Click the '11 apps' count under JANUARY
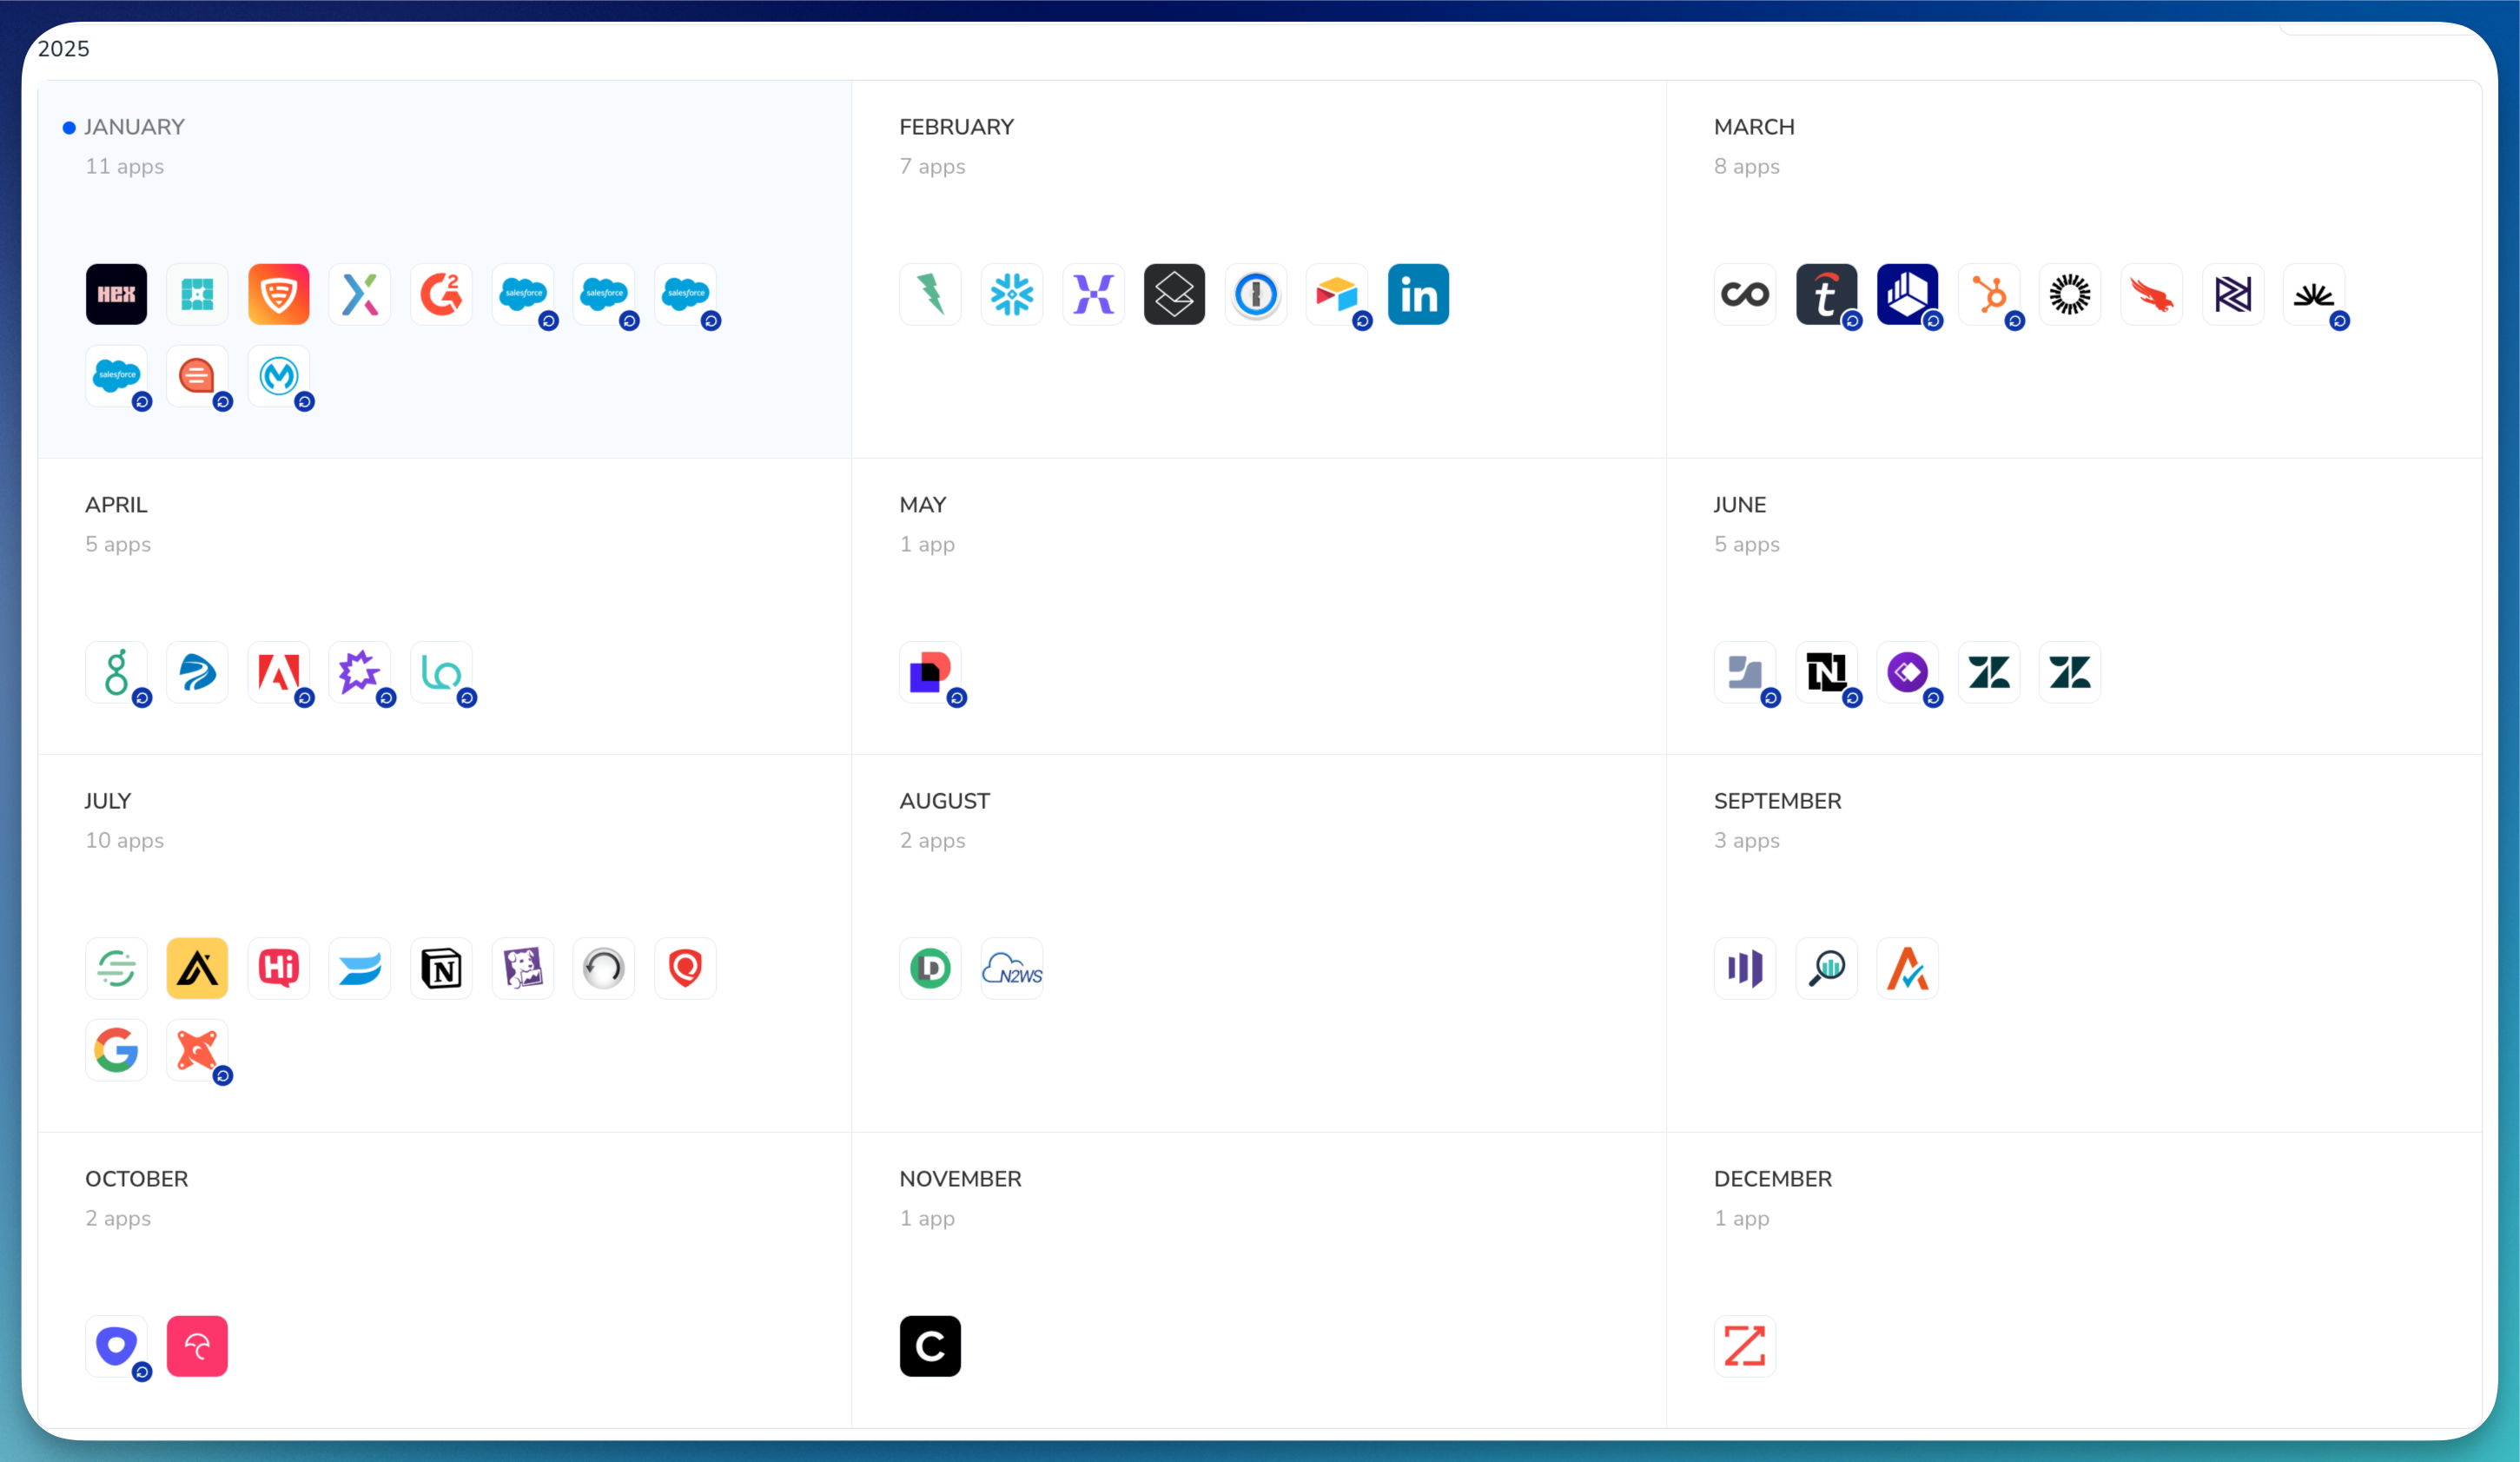The width and height of the screenshot is (2520, 1462). (124, 166)
